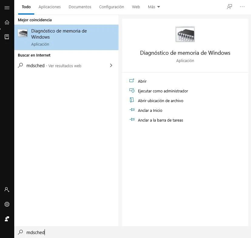The height and width of the screenshot is (238, 251).
Task: Click the Home icon in the sidebar
Action: tap(7, 22)
